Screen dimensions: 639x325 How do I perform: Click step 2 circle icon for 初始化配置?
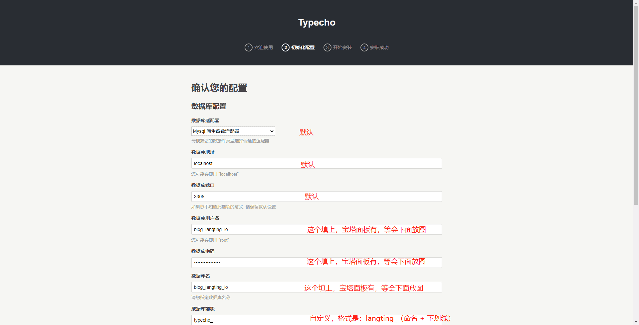point(286,47)
